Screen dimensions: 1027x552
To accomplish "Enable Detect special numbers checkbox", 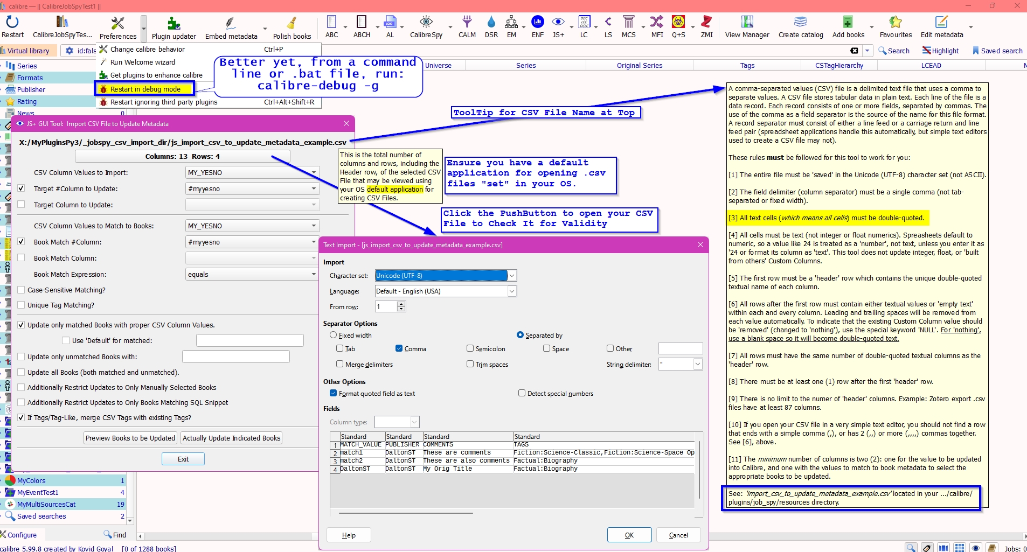I will tap(522, 393).
